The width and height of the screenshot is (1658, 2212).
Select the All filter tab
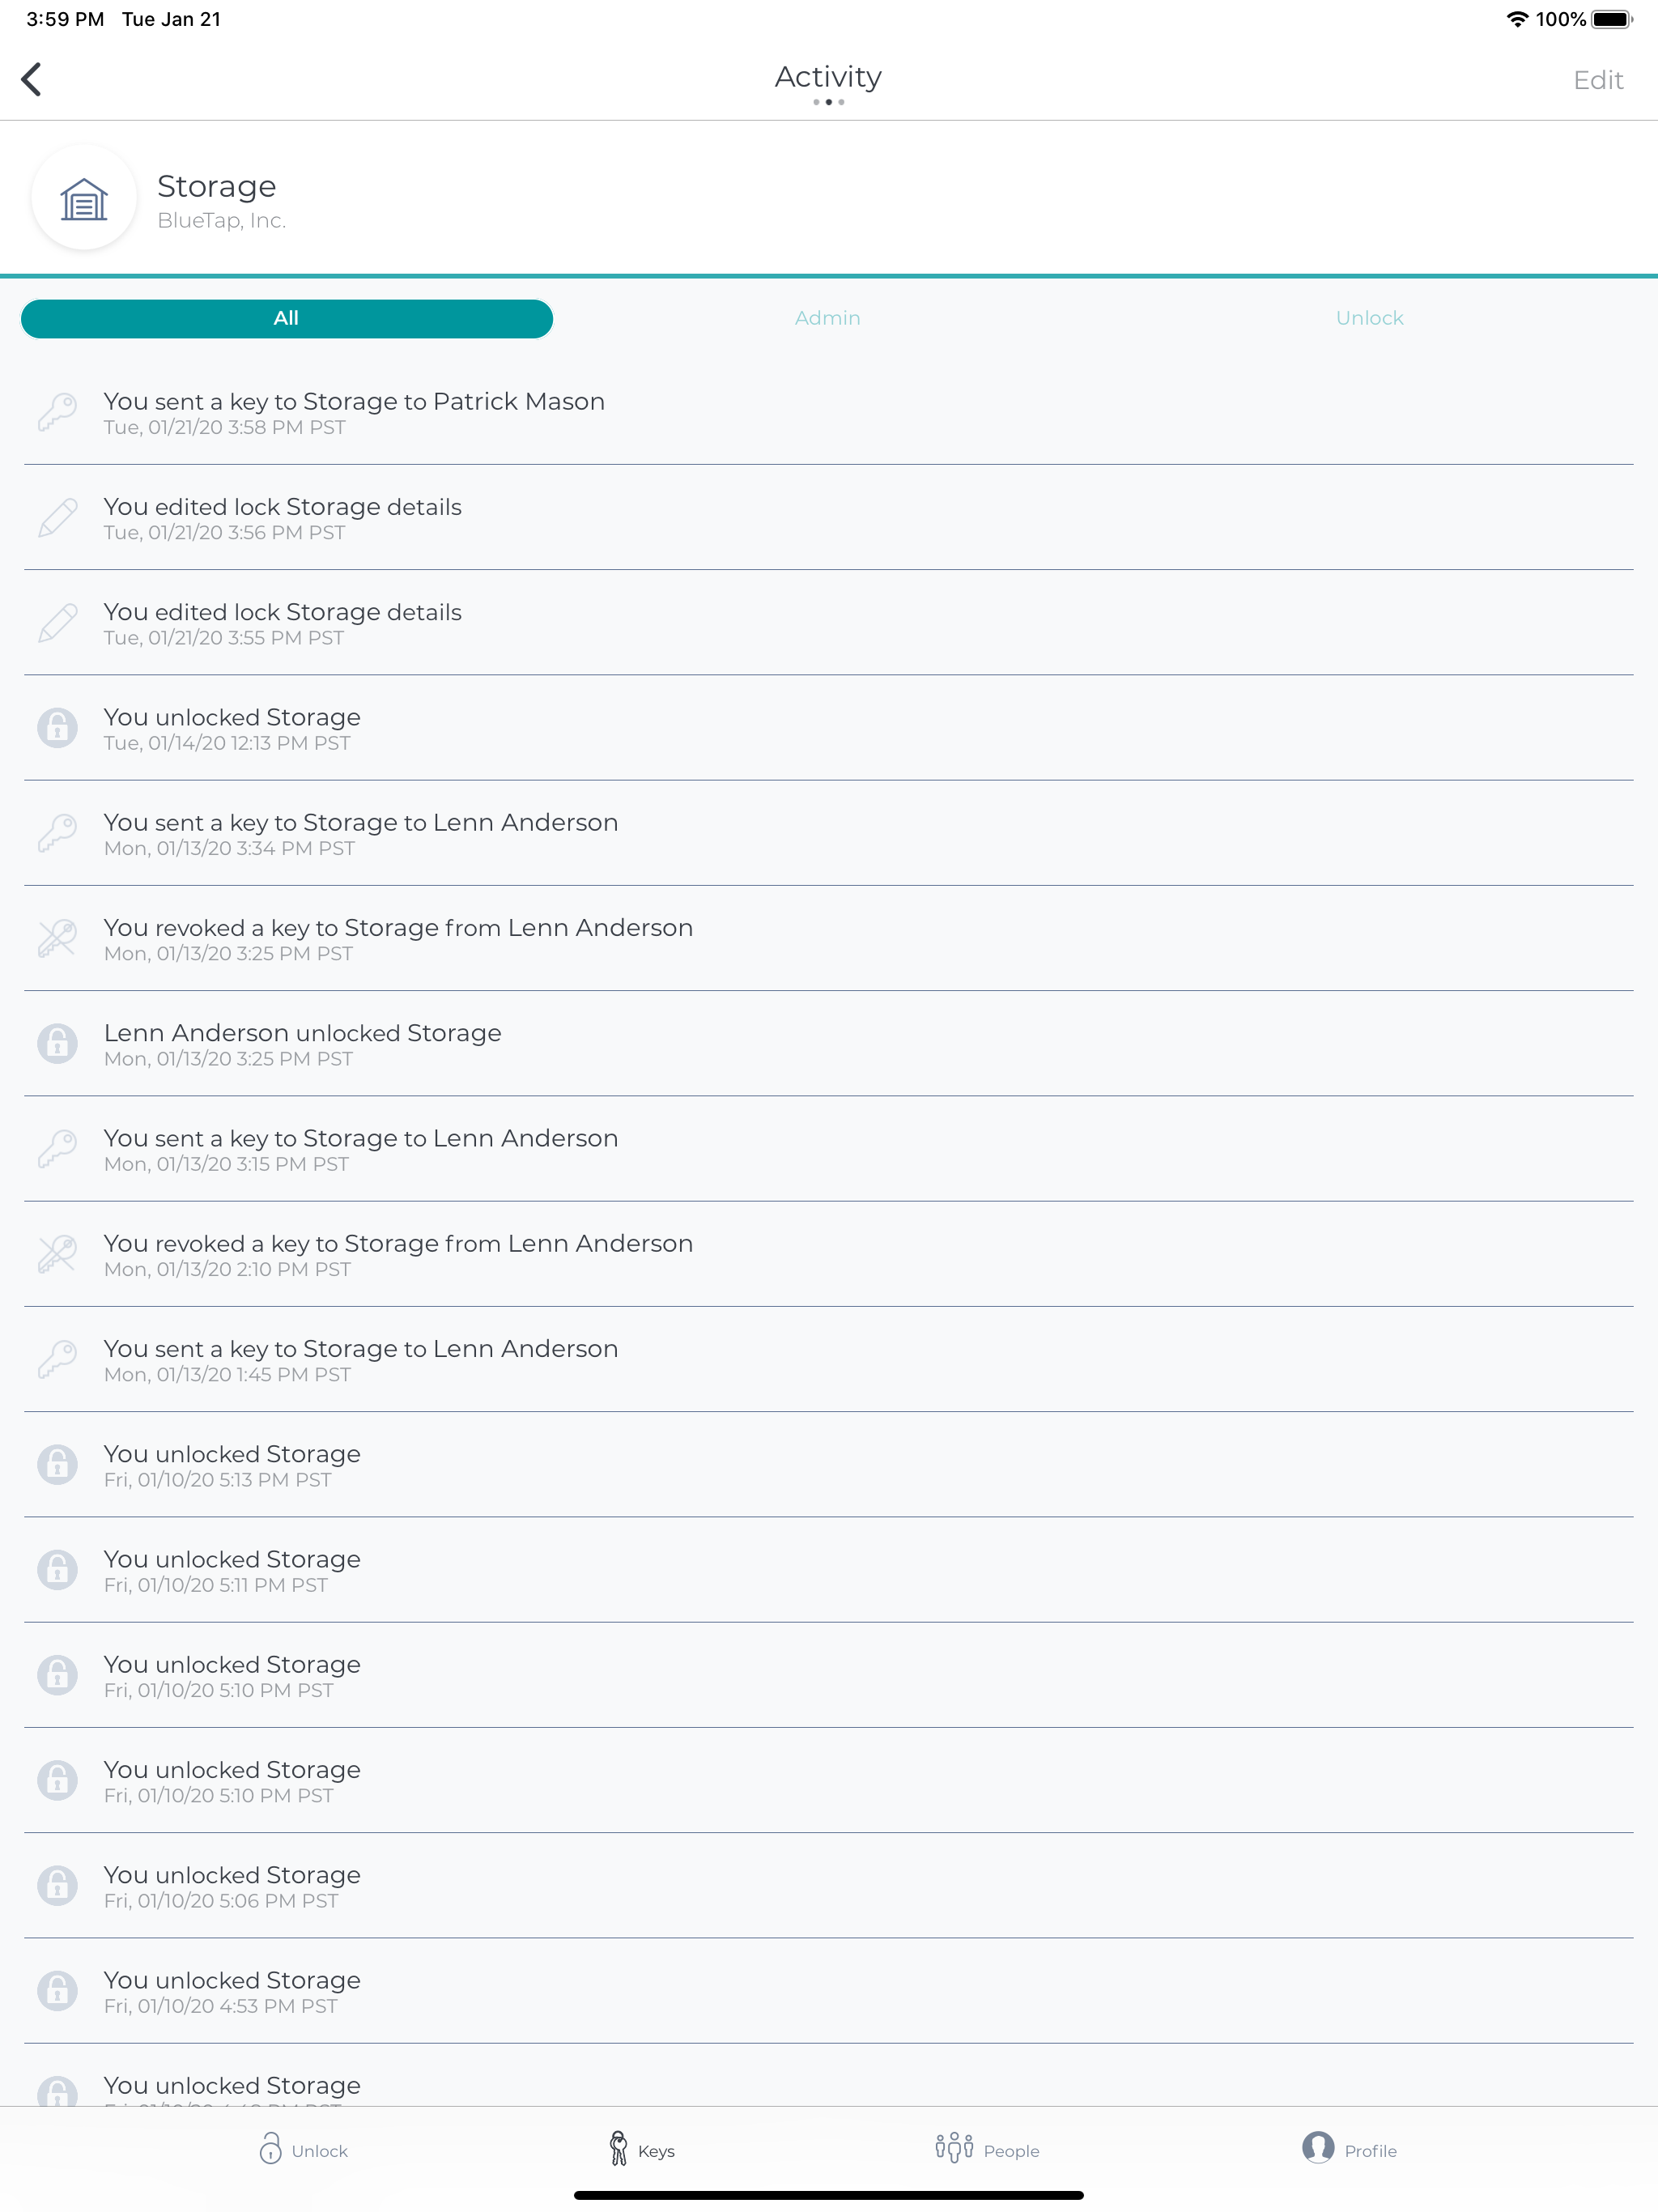286,318
